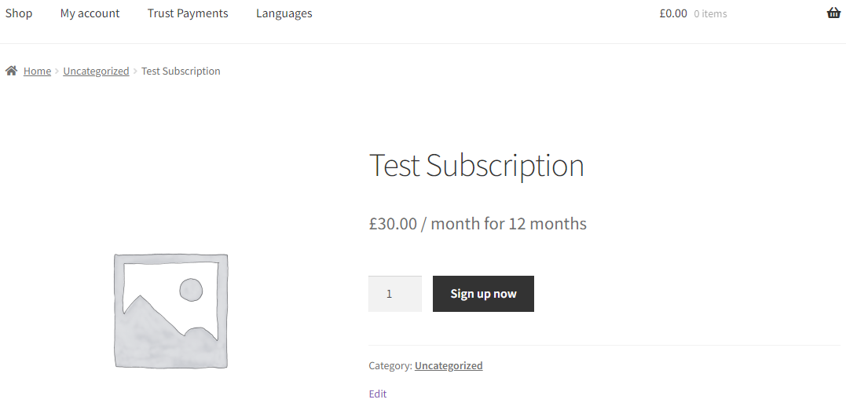This screenshot has width=846, height=414.
Task: Open Uncategorized in the breadcrumb trail
Action: point(96,71)
